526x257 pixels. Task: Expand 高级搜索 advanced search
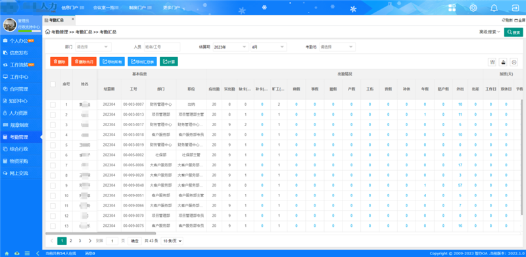pyautogui.click(x=489, y=32)
